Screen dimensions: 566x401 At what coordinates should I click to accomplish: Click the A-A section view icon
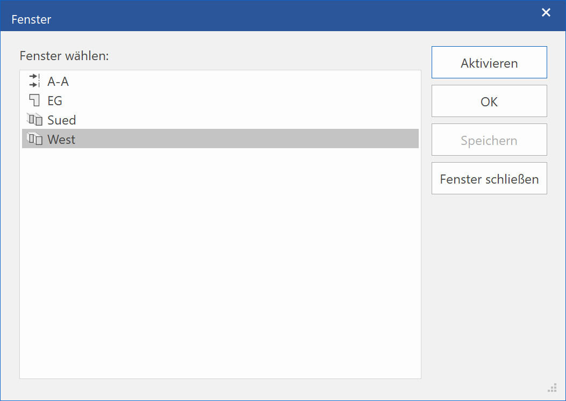point(34,81)
